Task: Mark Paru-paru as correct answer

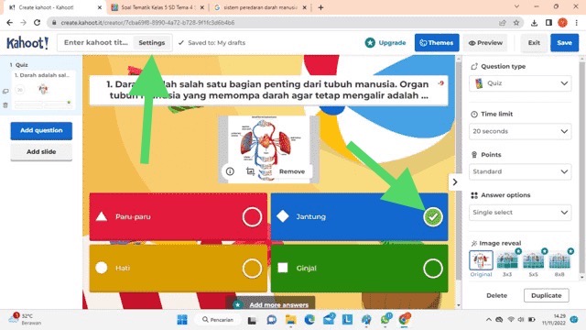Action: click(x=252, y=216)
